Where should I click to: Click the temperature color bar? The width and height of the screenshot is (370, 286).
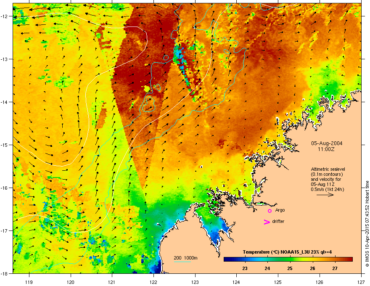click(x=288, y=259)
